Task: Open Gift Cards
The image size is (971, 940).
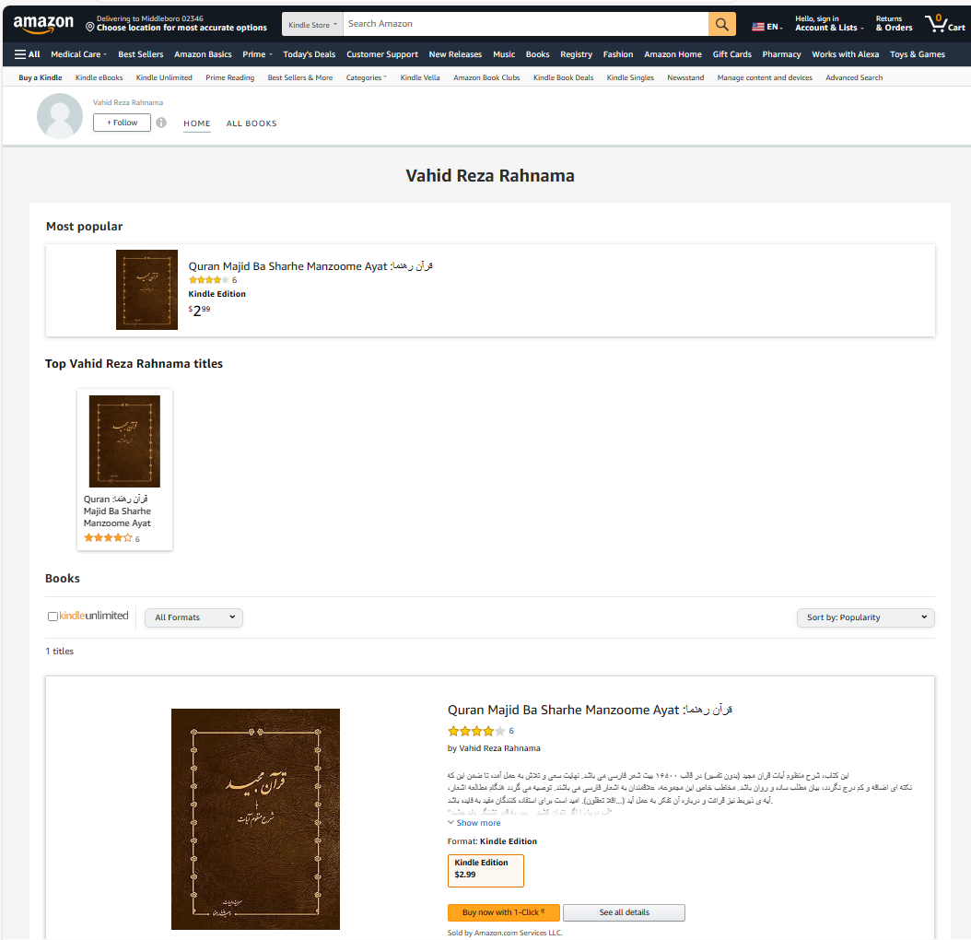Action: 732,54
